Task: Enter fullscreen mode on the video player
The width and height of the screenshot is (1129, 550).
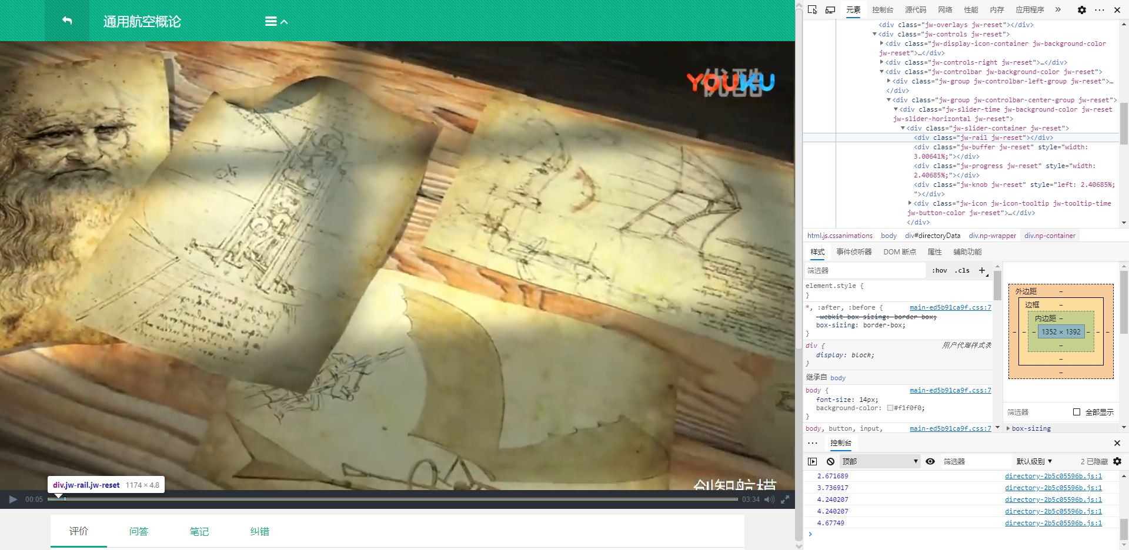Action: 785,499
